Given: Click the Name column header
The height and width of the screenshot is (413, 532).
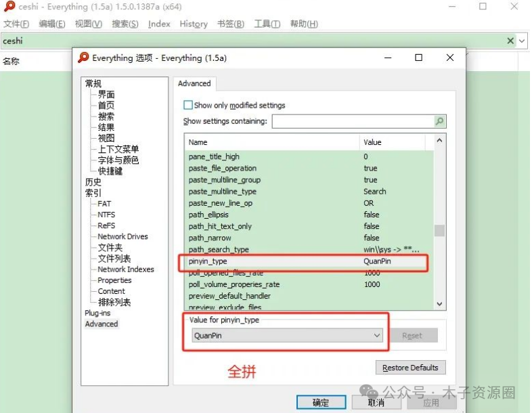Looking at the screenshot, I should [272, 142].
